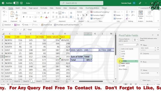Screen dimensions: 161x91
Task: Switch to Sheet11 tab
Action: 39,81
